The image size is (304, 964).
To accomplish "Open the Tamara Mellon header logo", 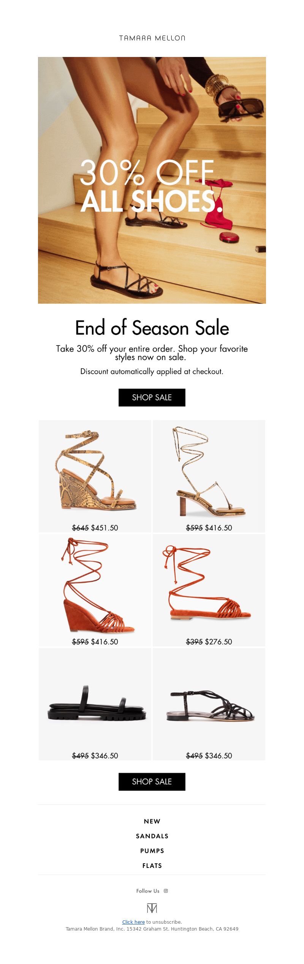I will tap(152, 38).
